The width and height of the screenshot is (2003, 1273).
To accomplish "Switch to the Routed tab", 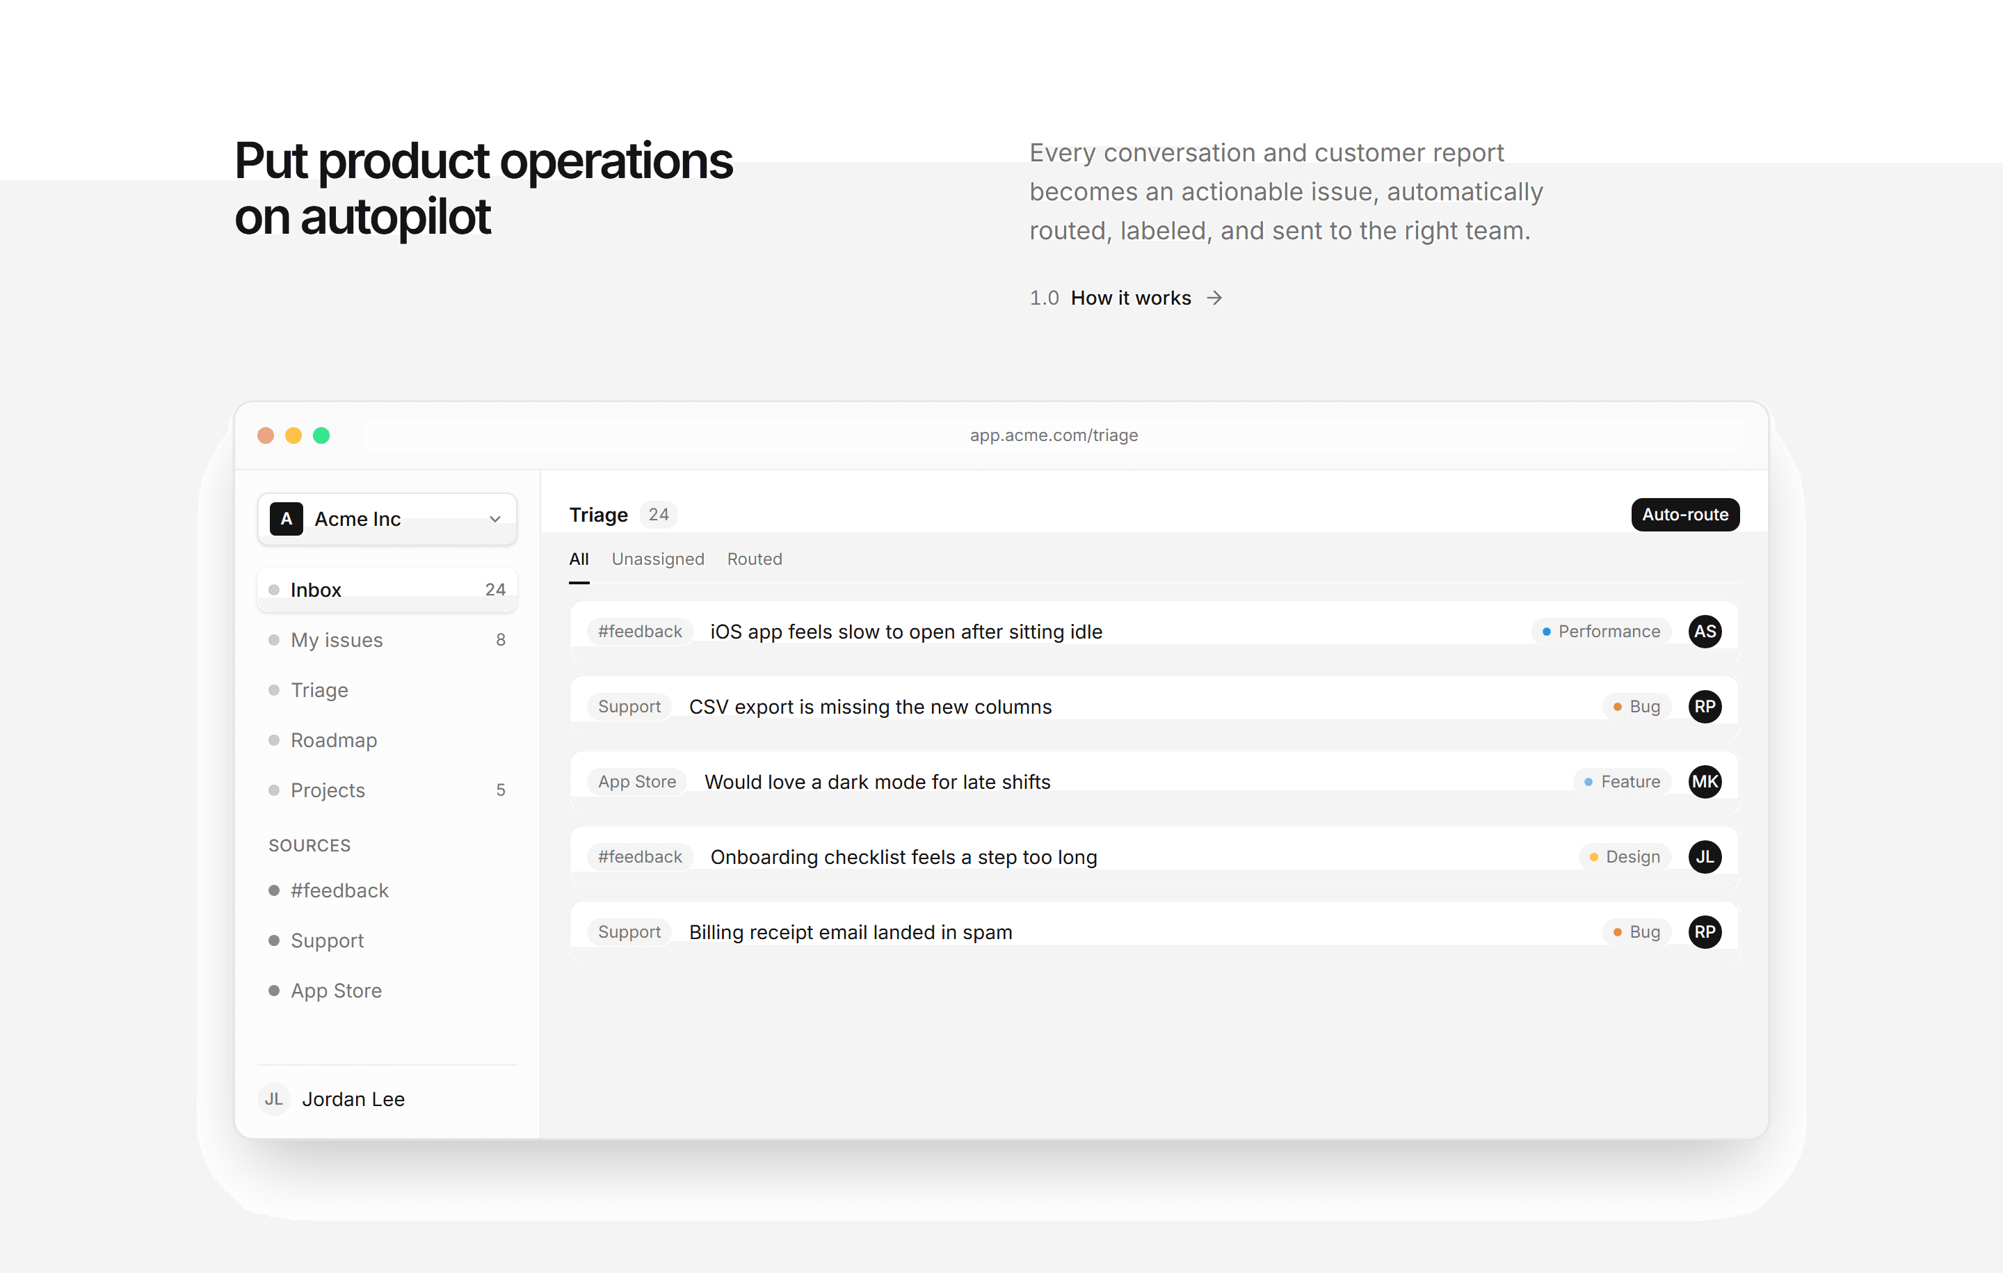I will click(755, 559).
